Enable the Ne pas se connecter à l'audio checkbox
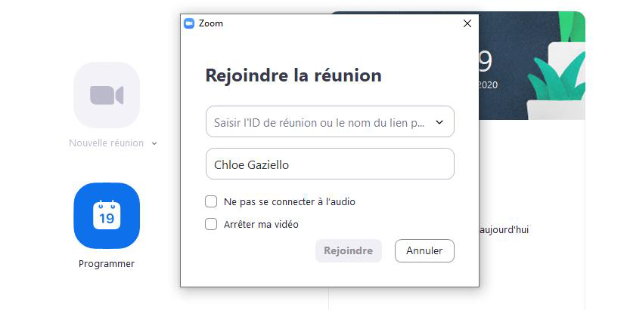 [212, 202]
